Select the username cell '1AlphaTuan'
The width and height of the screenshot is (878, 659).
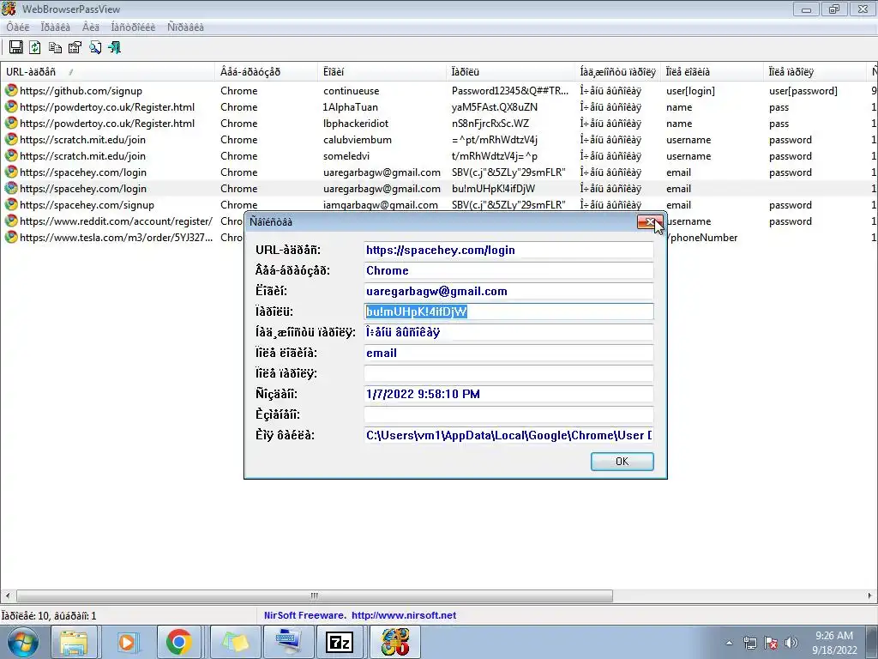point(351,107)
